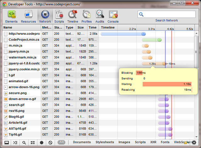The image size is (201, 148).
Task: Sort by the Method column header
Action: point(47,28)
